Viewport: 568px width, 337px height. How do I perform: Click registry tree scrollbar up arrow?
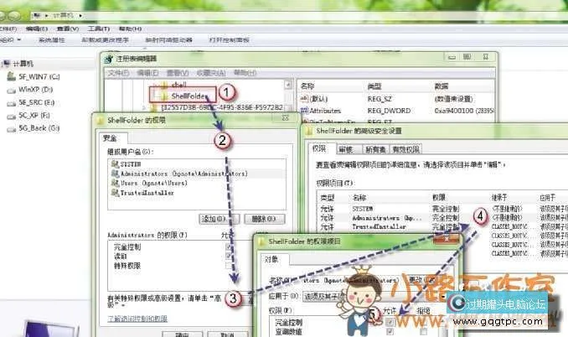tap(288, 85)
